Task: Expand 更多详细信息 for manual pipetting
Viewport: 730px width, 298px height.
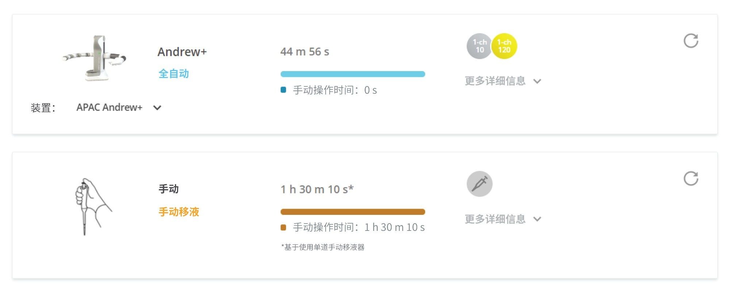Action: pyautogui.click(x=503, y=219)
